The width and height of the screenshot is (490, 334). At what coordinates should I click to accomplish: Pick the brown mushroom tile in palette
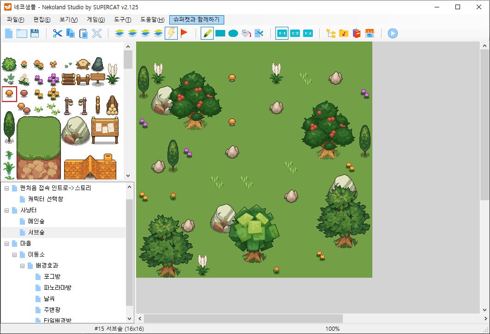(24, 93)
